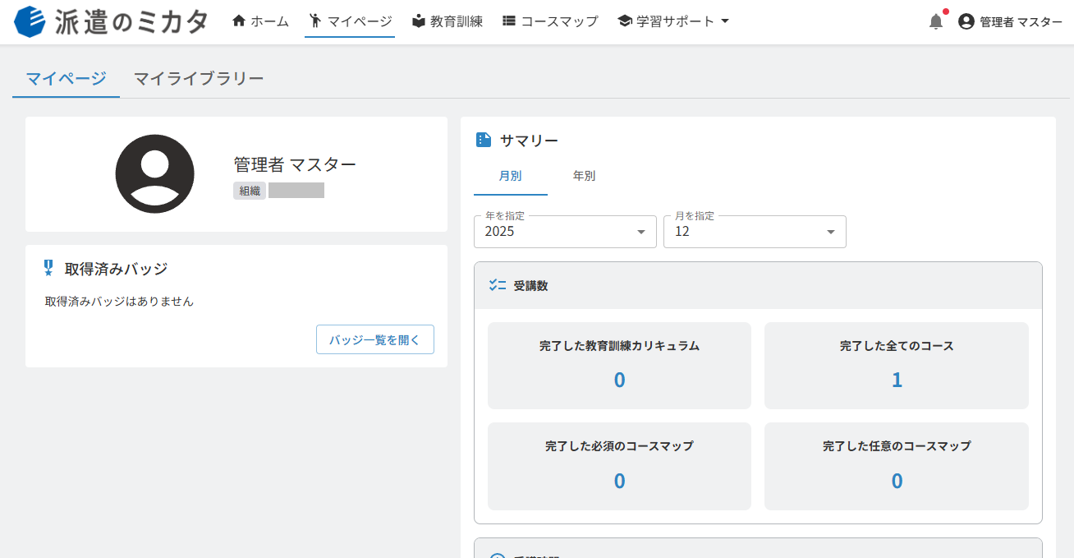Click the 派遣のミカタ logo
Image resolution: width=1074 pixels, height=558 pixels.
[112, 21]
